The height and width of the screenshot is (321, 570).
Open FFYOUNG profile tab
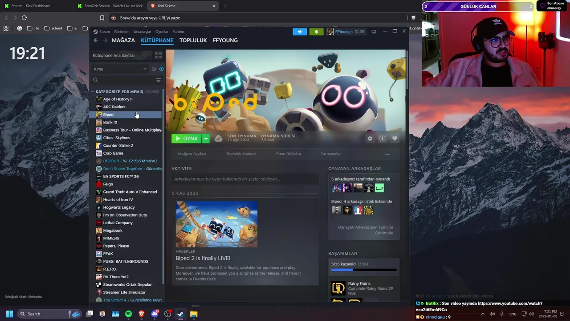pyautogui.click(x=225, y=40)
